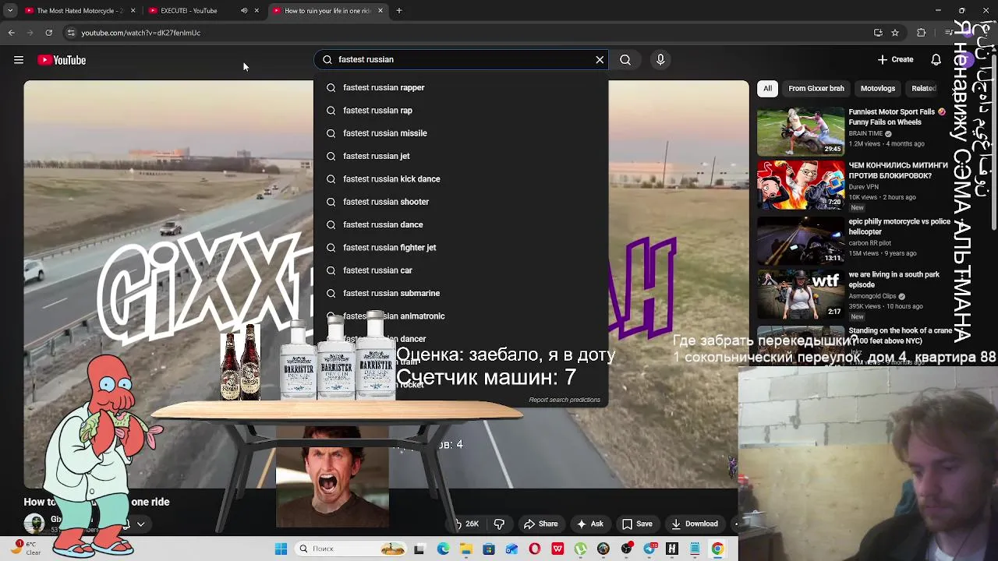Save video to playlist
Screen dimensions: 998x561
[x=637, y=524]
